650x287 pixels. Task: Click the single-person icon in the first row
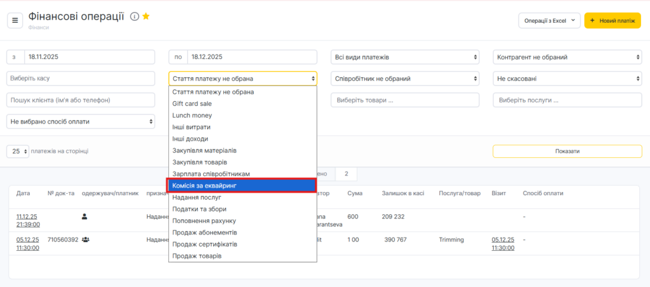click(84, 217)
